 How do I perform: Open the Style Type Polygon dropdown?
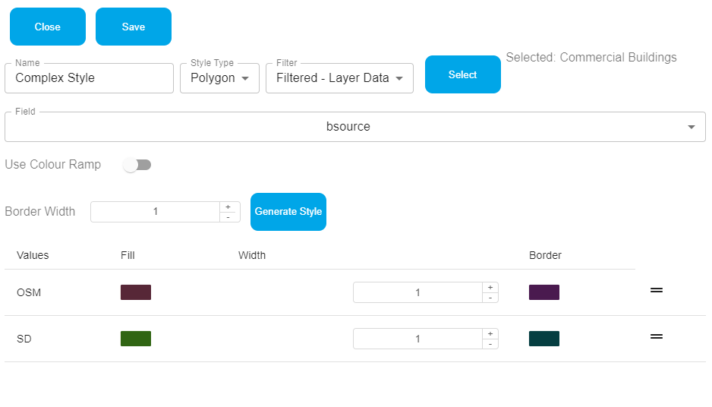219,78
